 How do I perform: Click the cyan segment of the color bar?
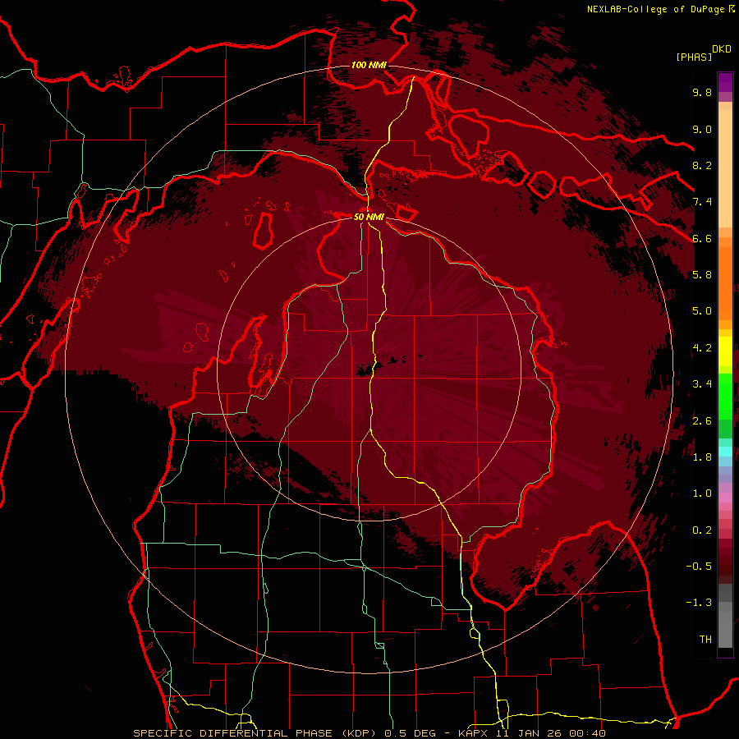click(x=725, y=452)
